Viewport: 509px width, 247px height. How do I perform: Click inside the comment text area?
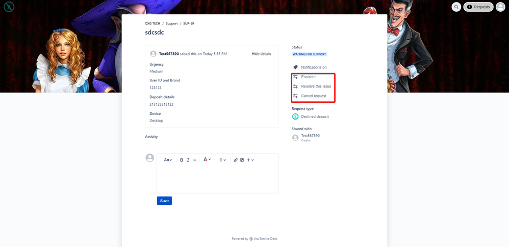pos(218,179)
